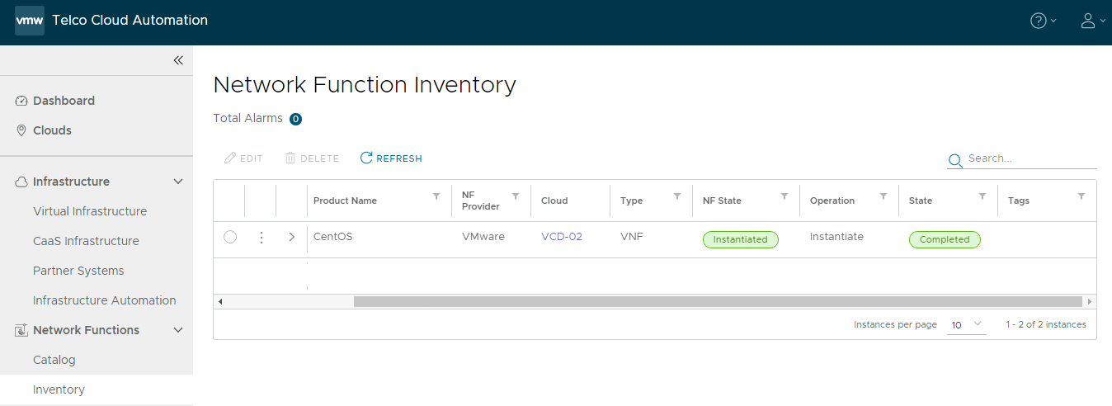The image size is (1112, 406).
Task: Go to Dashboard in sidebar
Action: click(x=64, y=101)
